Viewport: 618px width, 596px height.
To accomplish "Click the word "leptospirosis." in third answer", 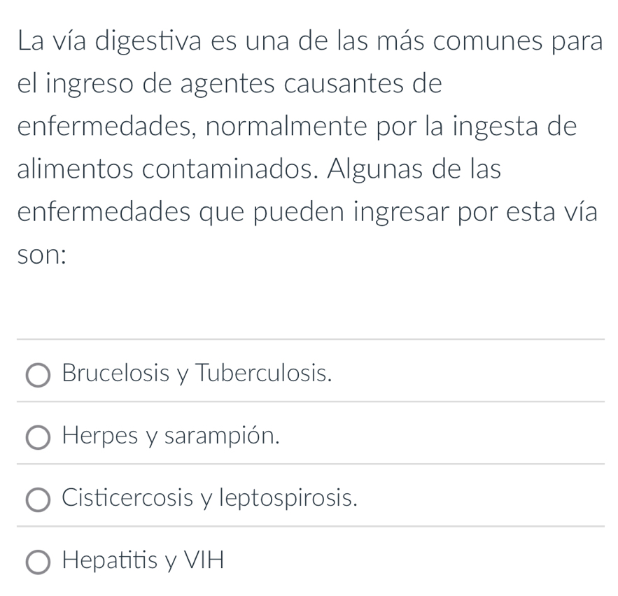I will pyautogui.click(x=286, y=497).
